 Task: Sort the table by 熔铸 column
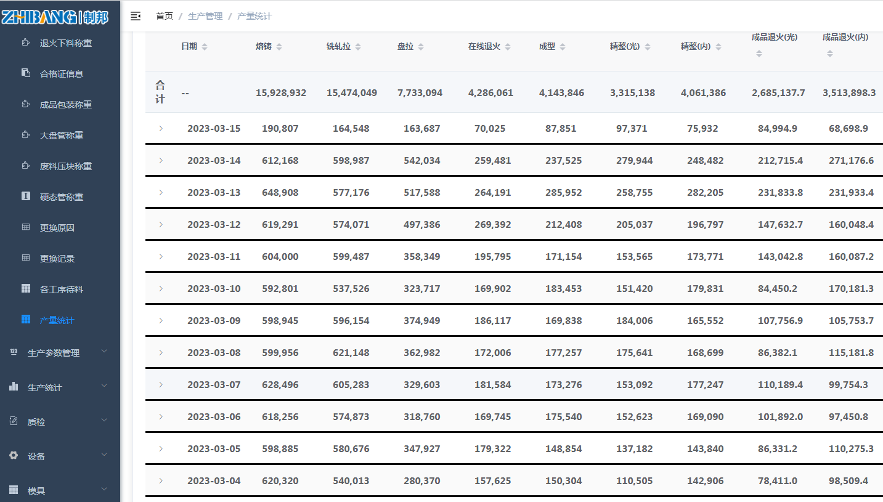tap(279, 47)
